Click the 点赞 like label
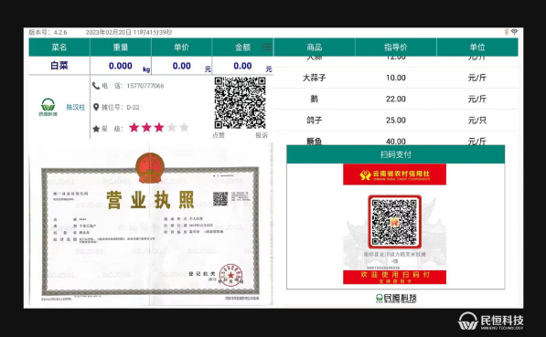Screen dimensions: 546x337 219,135
